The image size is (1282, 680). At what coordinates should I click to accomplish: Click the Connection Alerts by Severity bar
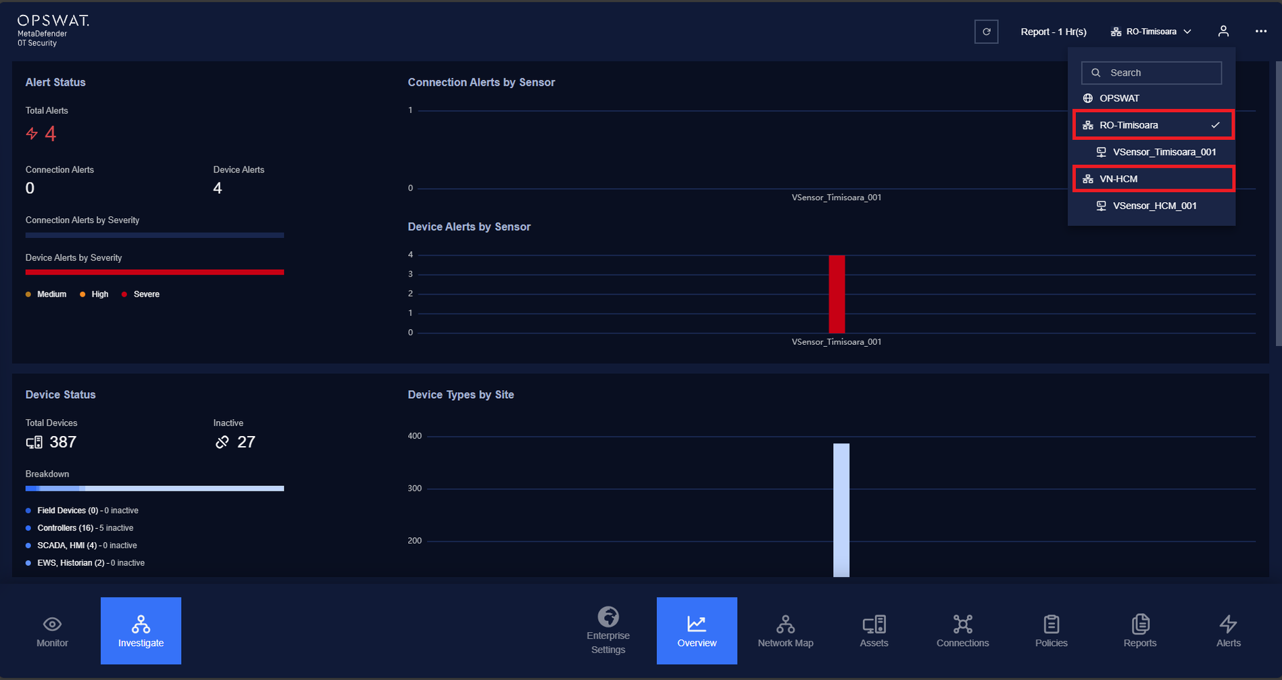pyautogui.click(x=155, y=235)
